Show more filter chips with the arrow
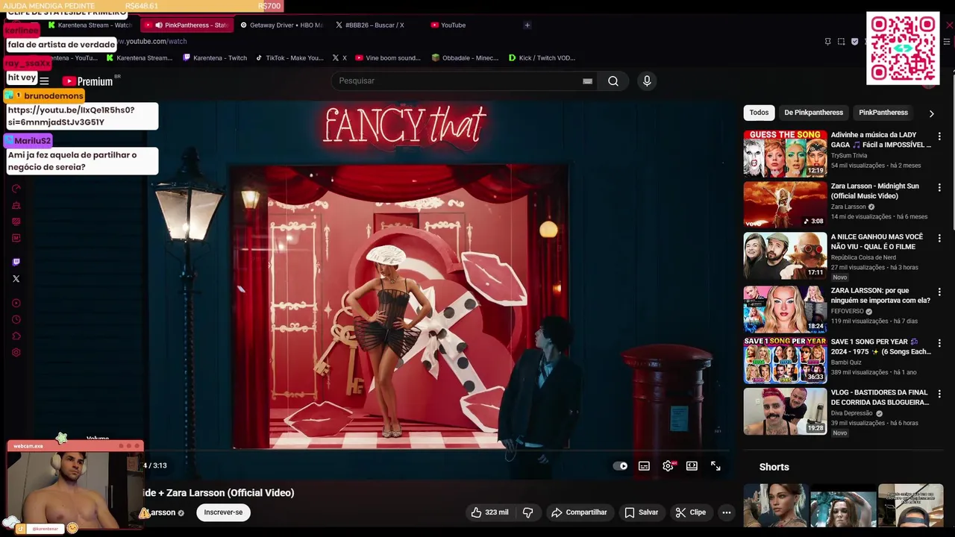The height and width of the screenshot is (537, 955). coord(931,113)
